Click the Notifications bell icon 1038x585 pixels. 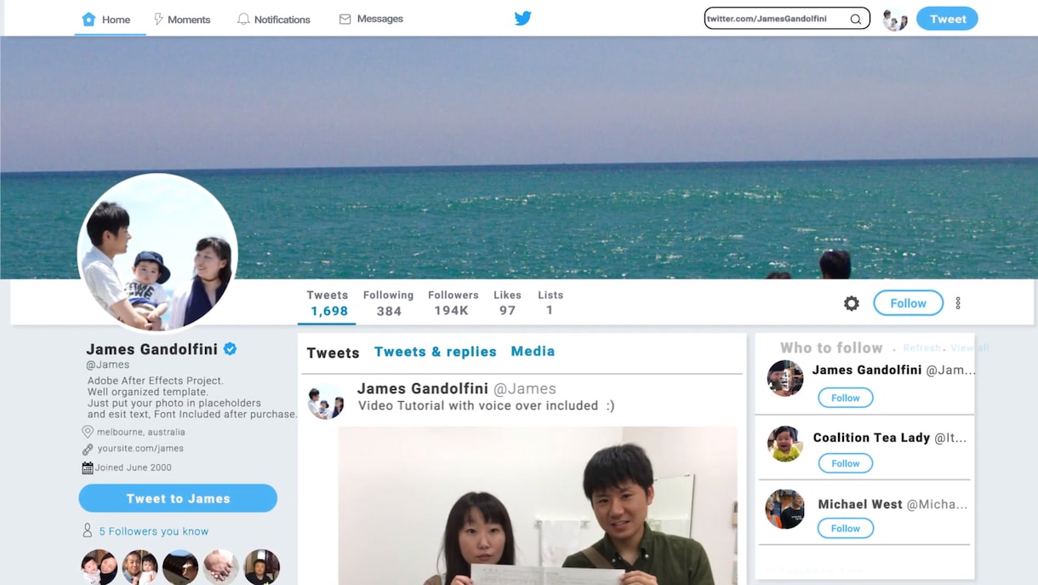[243, 19]
